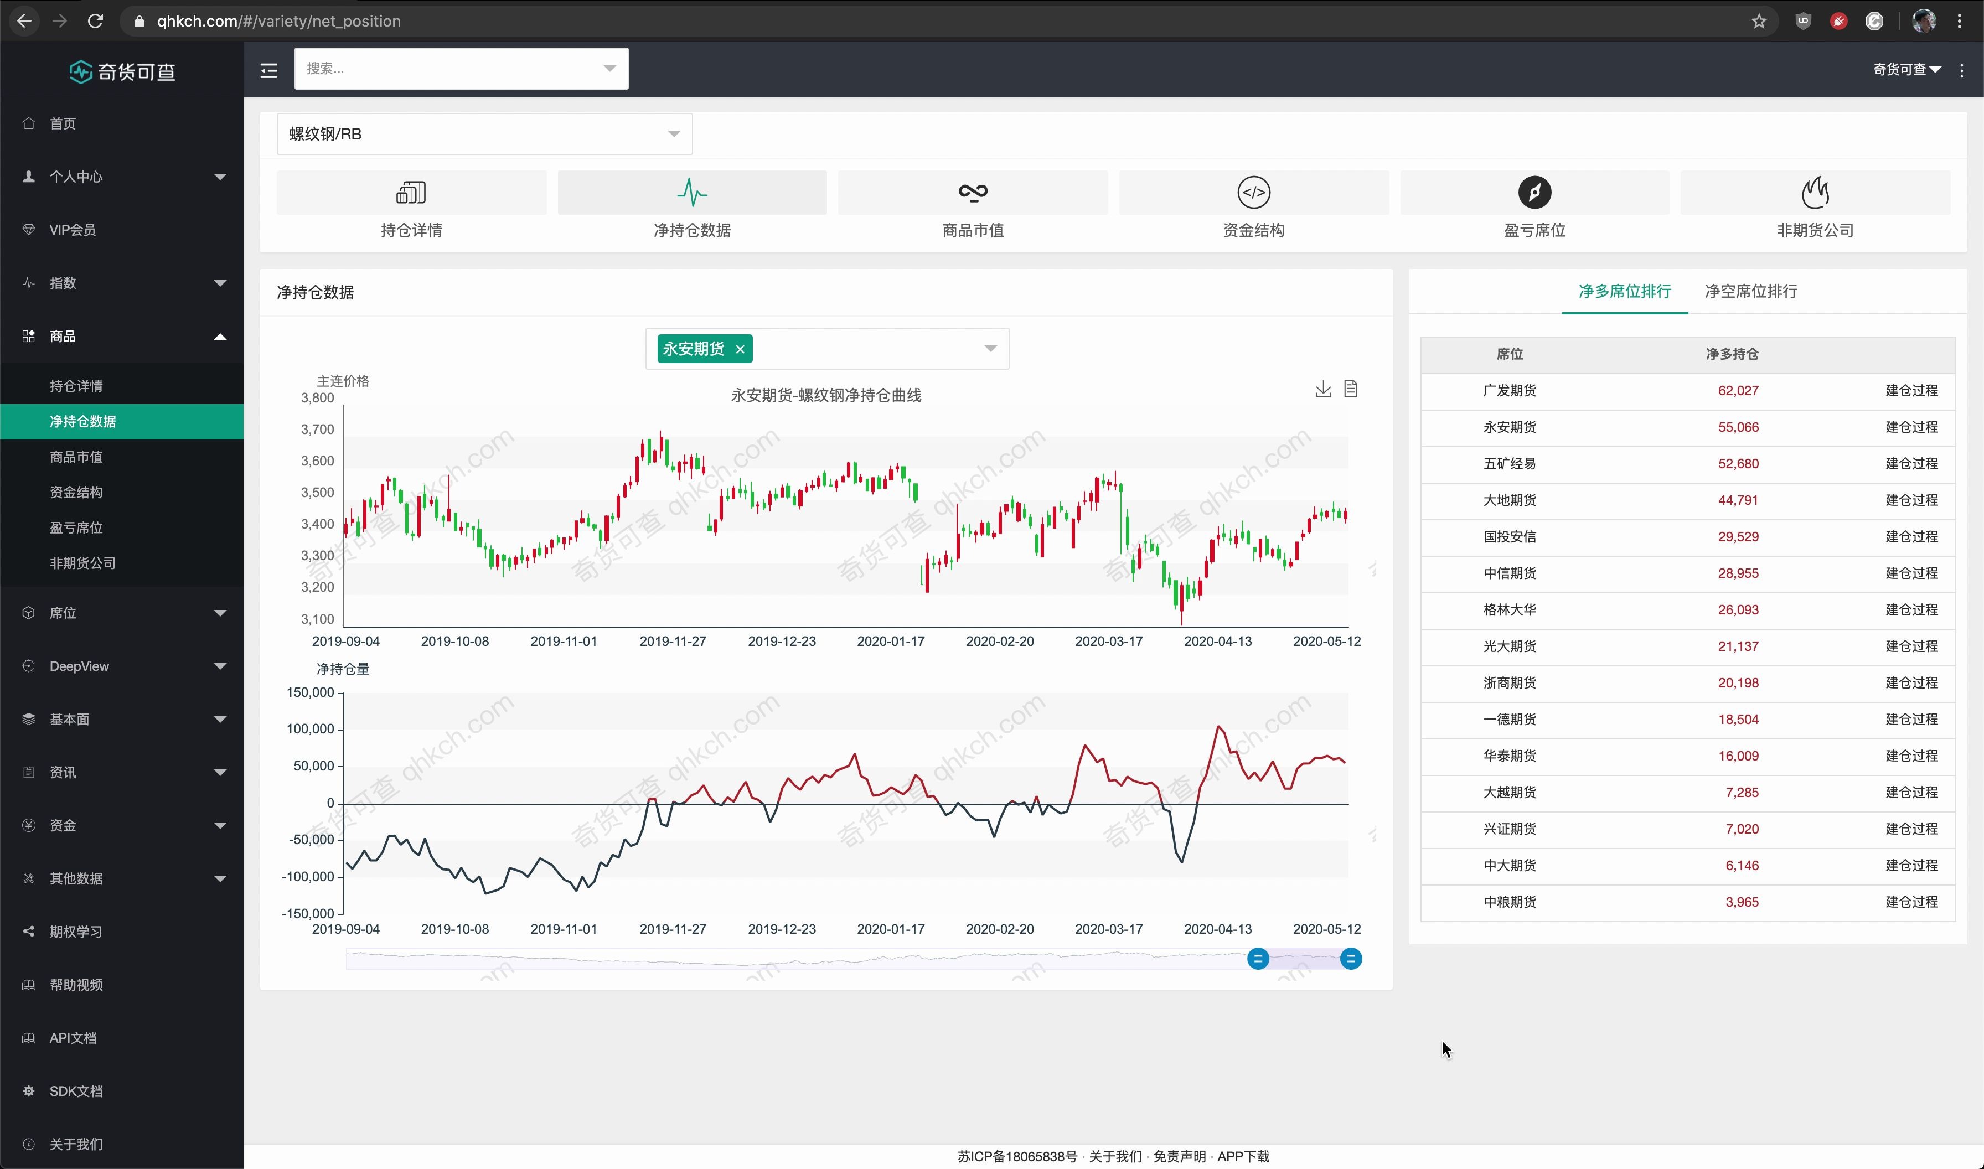
Task: Open 关于我们 sidebar item
Action: (x=122, y=1145)
